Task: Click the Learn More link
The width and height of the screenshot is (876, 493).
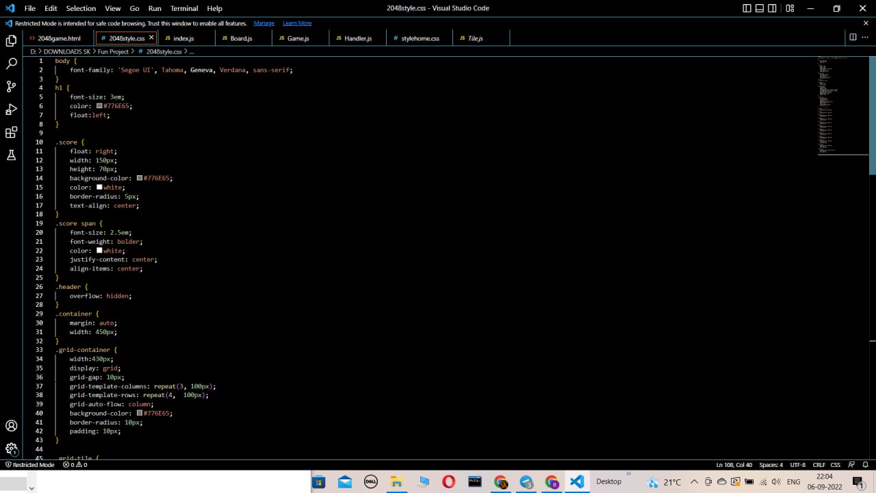Action: 297,23
